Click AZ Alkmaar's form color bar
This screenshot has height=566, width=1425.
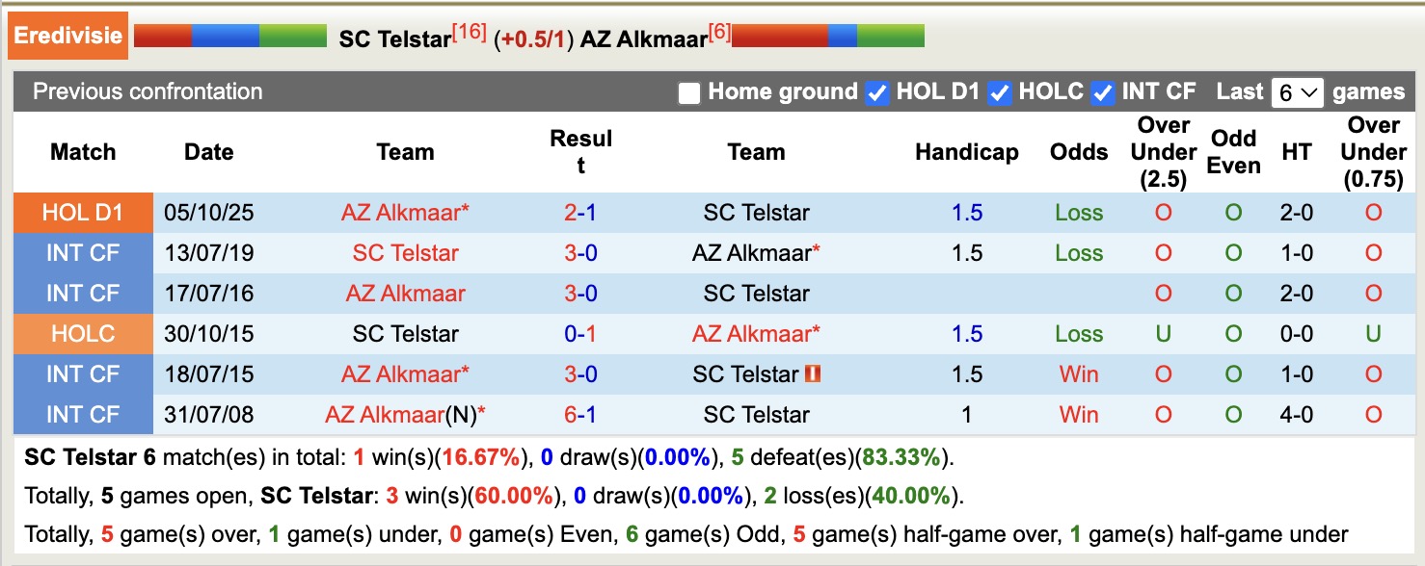tap(826, 35)
